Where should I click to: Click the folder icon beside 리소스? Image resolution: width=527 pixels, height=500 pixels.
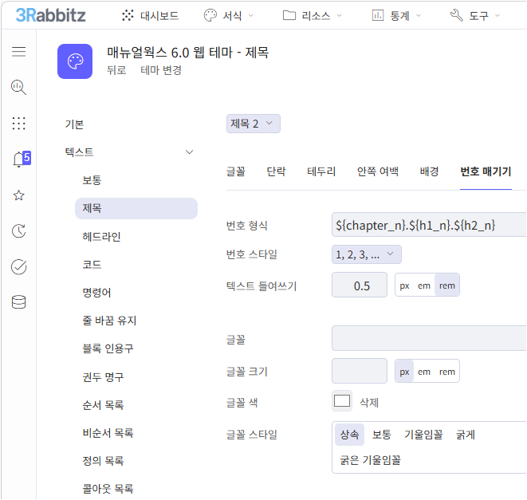coord(289,15)
